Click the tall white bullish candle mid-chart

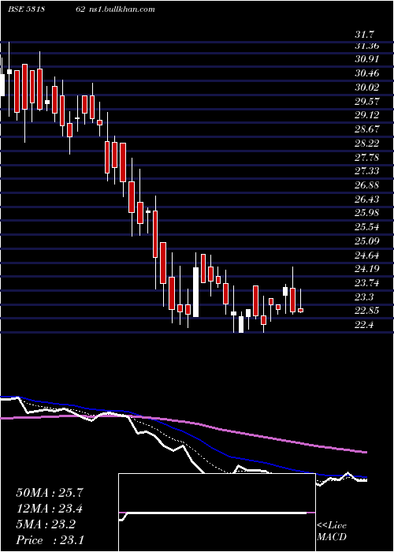click(195, 292)
